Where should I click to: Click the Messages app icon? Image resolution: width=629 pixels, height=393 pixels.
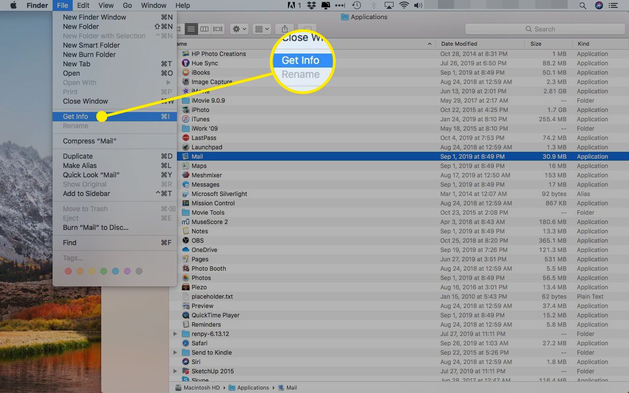click(x=186, y=185)
